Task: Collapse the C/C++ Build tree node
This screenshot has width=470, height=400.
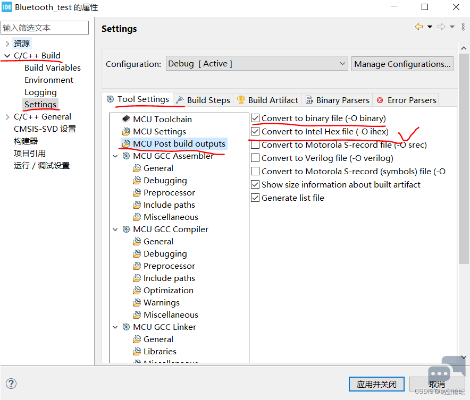Action: pyautogui.click(x=7, y=56)
